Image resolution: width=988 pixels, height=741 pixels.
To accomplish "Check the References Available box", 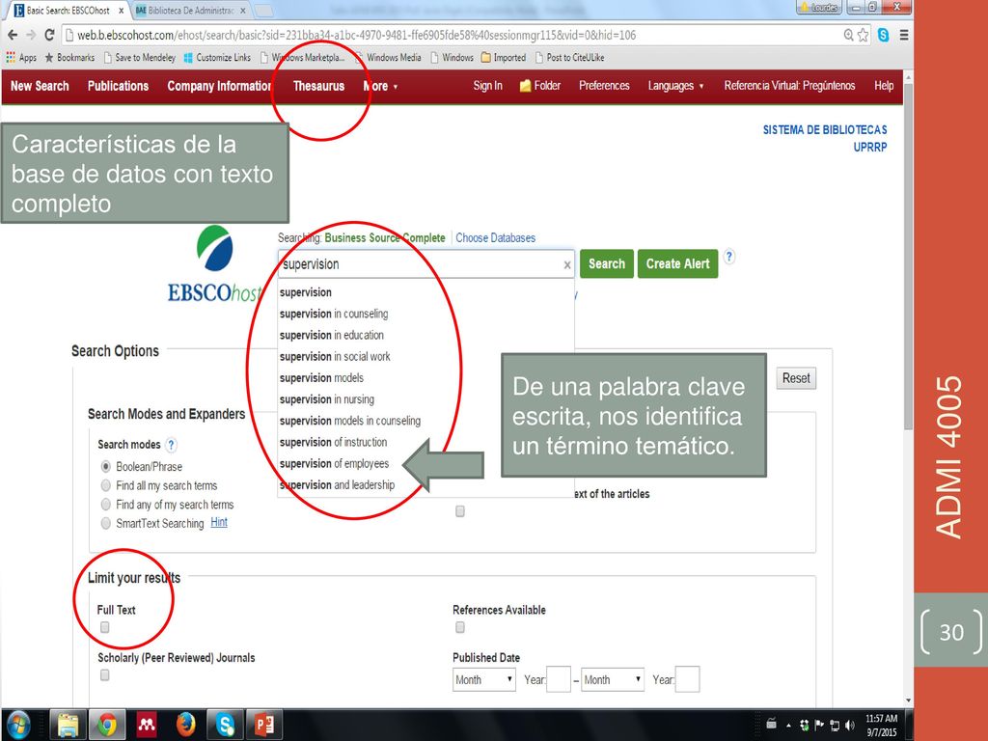I will 460,627.
